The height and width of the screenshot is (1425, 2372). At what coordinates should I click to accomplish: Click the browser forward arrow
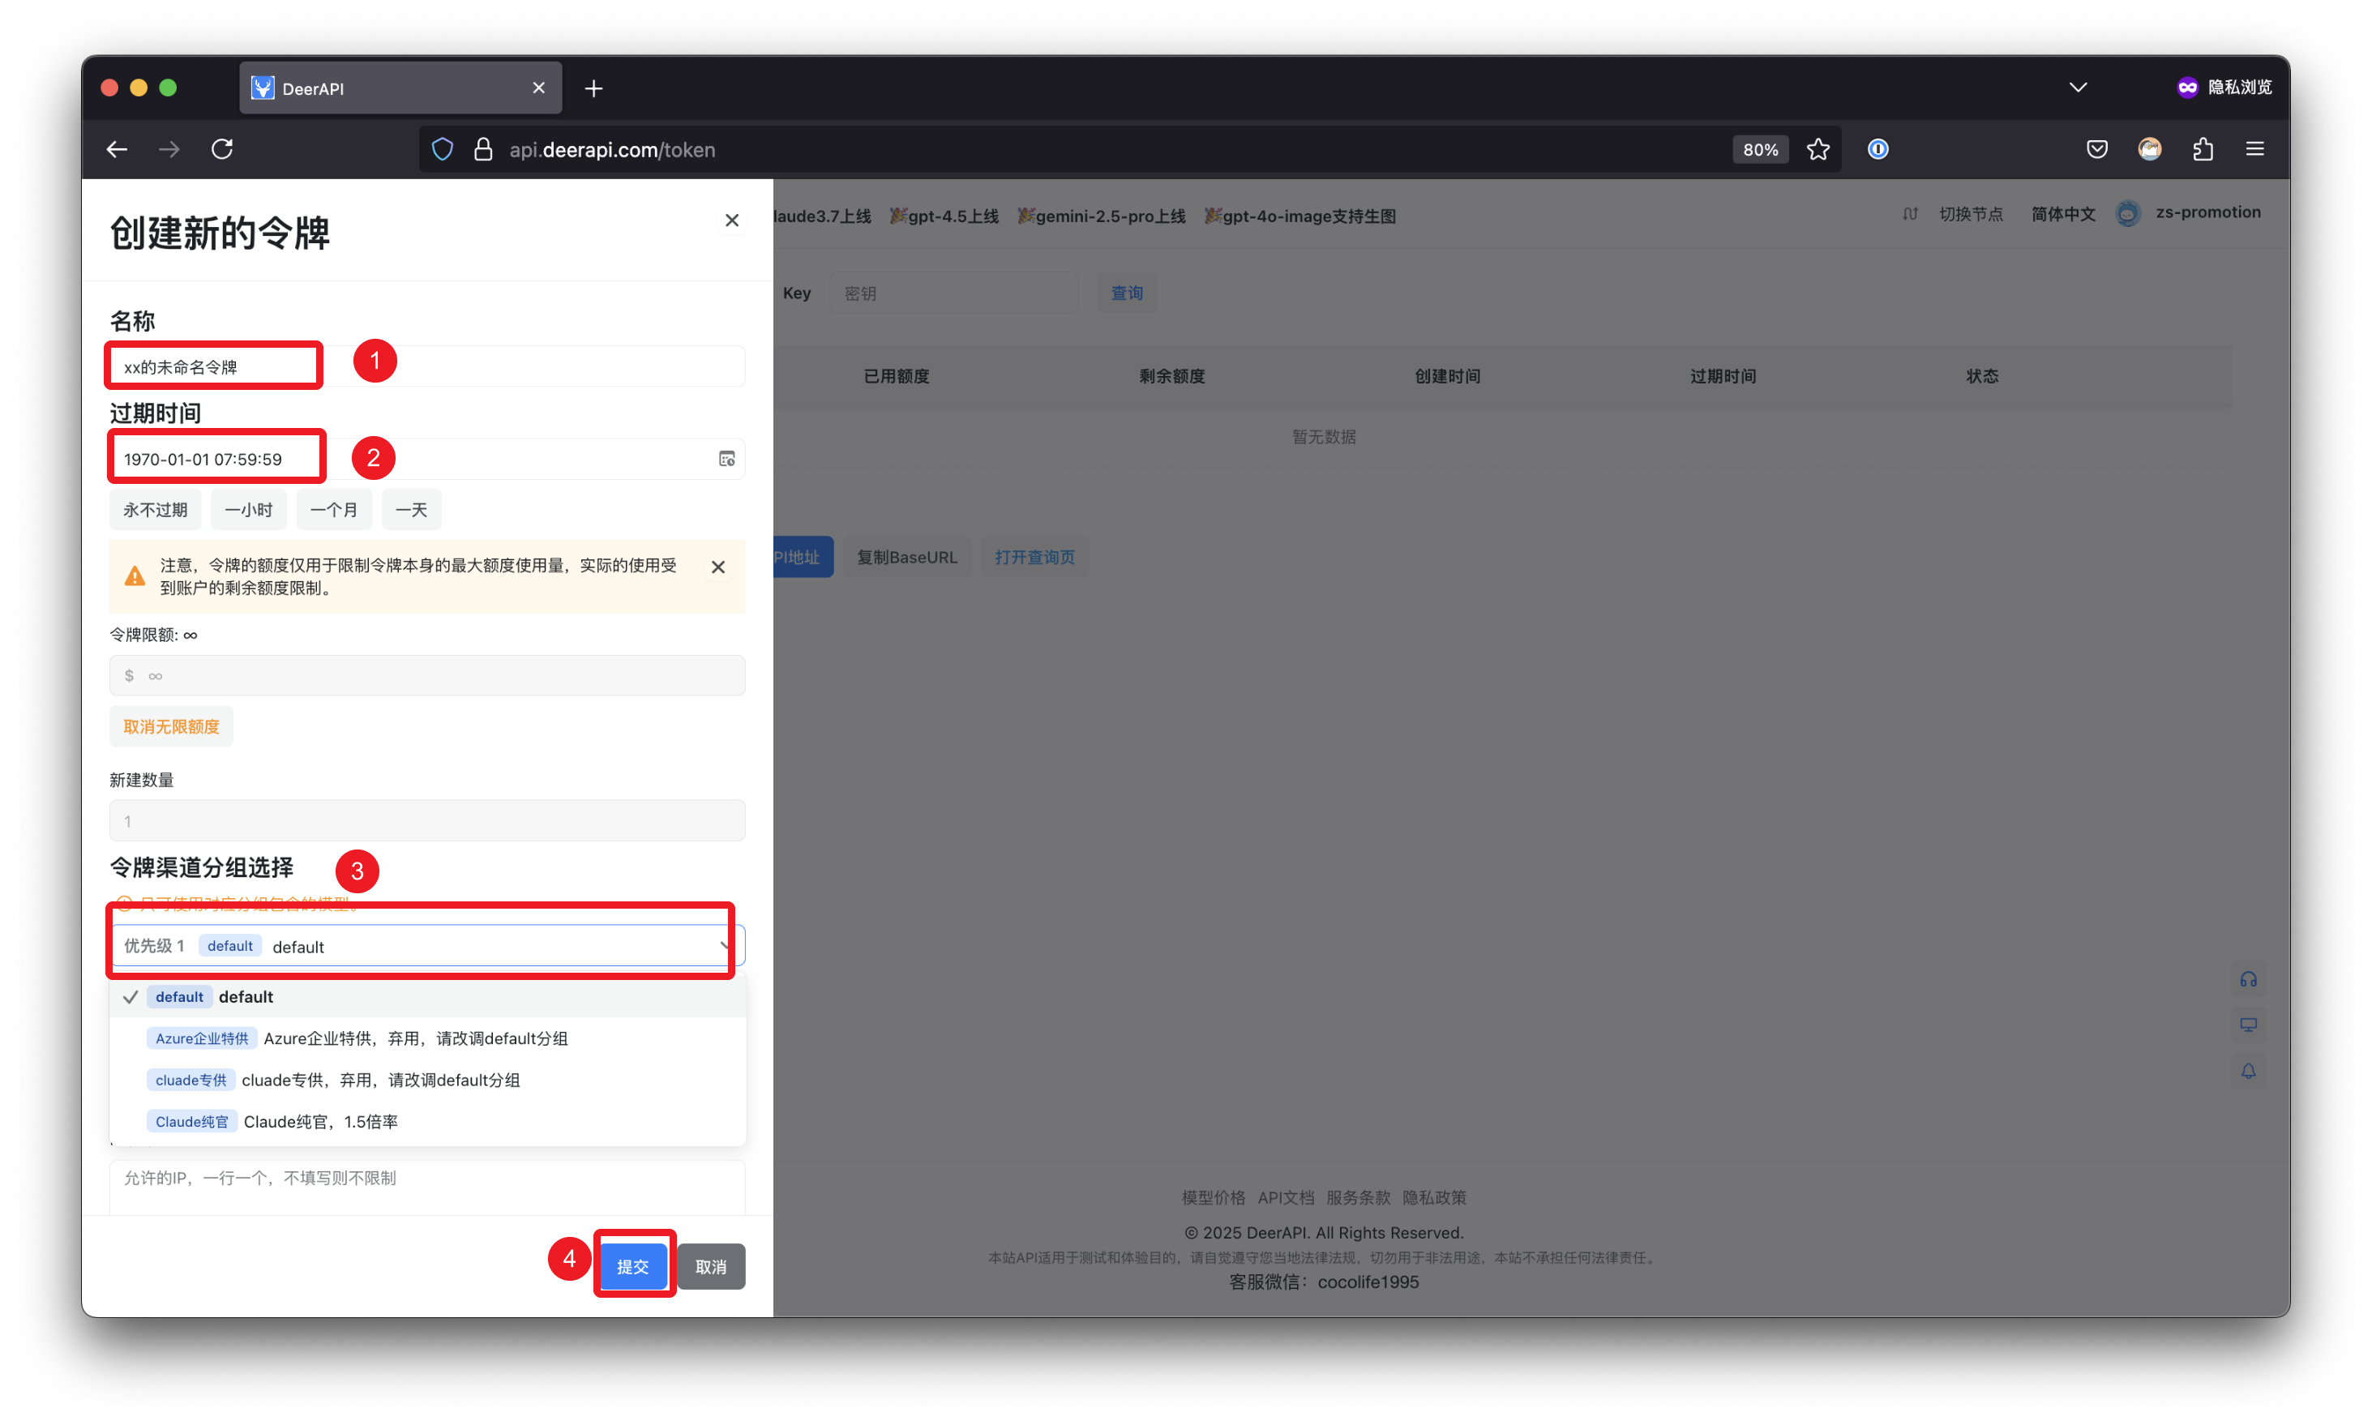(x=169, y=149)
